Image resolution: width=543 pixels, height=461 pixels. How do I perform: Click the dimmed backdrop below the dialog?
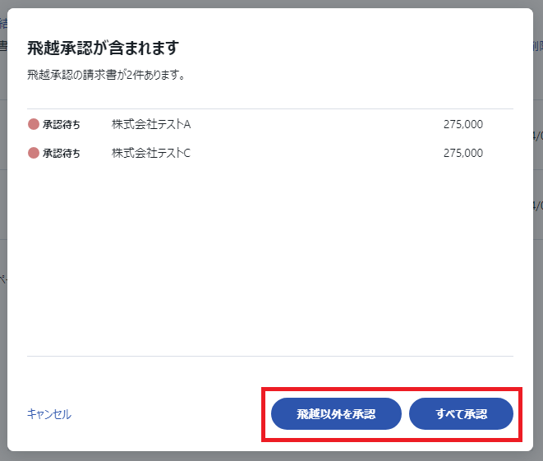click(x=271, y=456)
